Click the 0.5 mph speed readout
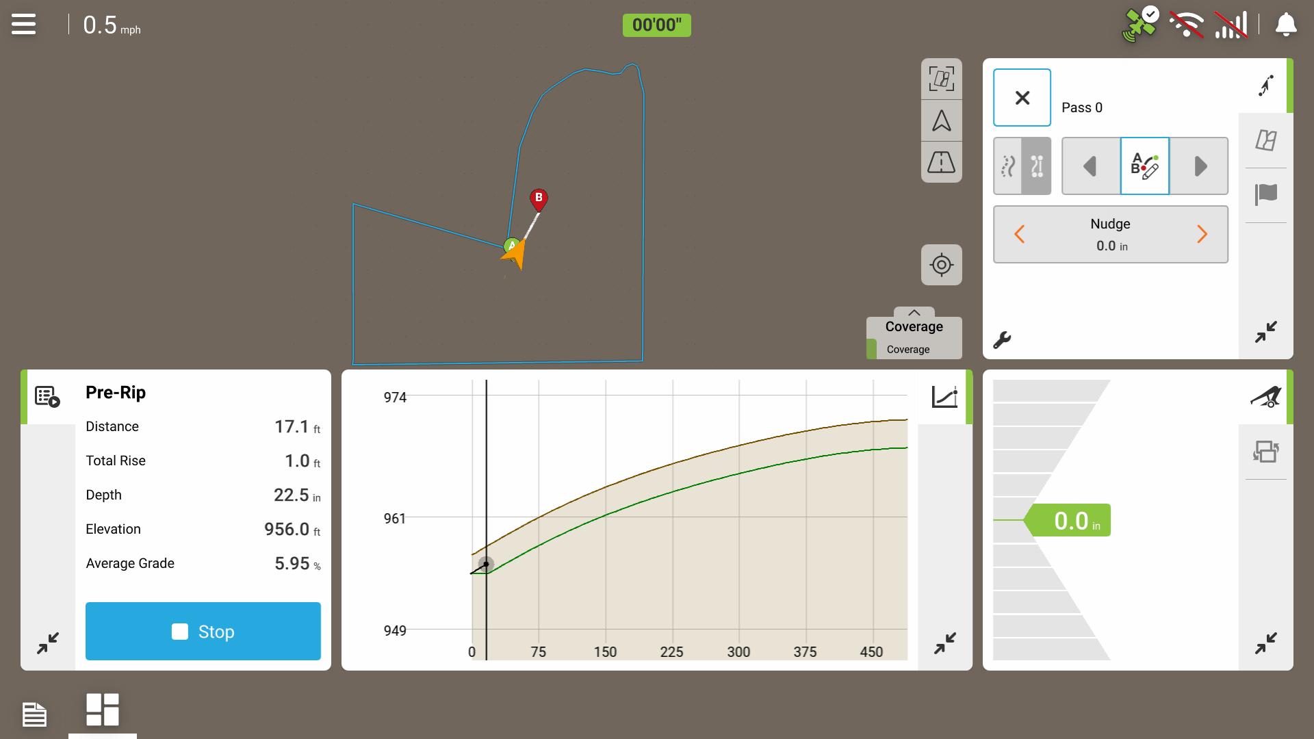This screenshot has height=739, width=1314. coord(112,25)
